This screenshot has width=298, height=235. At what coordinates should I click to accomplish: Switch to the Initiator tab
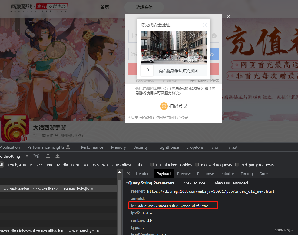(227, 174)
